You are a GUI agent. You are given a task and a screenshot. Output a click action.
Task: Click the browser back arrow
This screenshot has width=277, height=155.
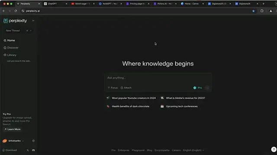click(x=4, y=11)
